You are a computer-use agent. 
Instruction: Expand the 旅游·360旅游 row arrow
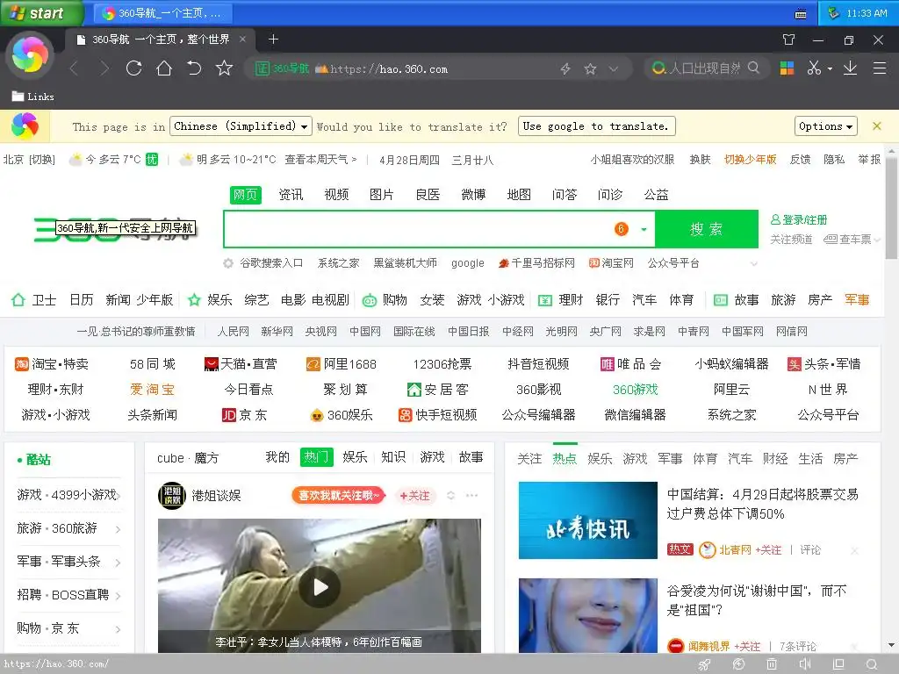[x=119, y=529]
